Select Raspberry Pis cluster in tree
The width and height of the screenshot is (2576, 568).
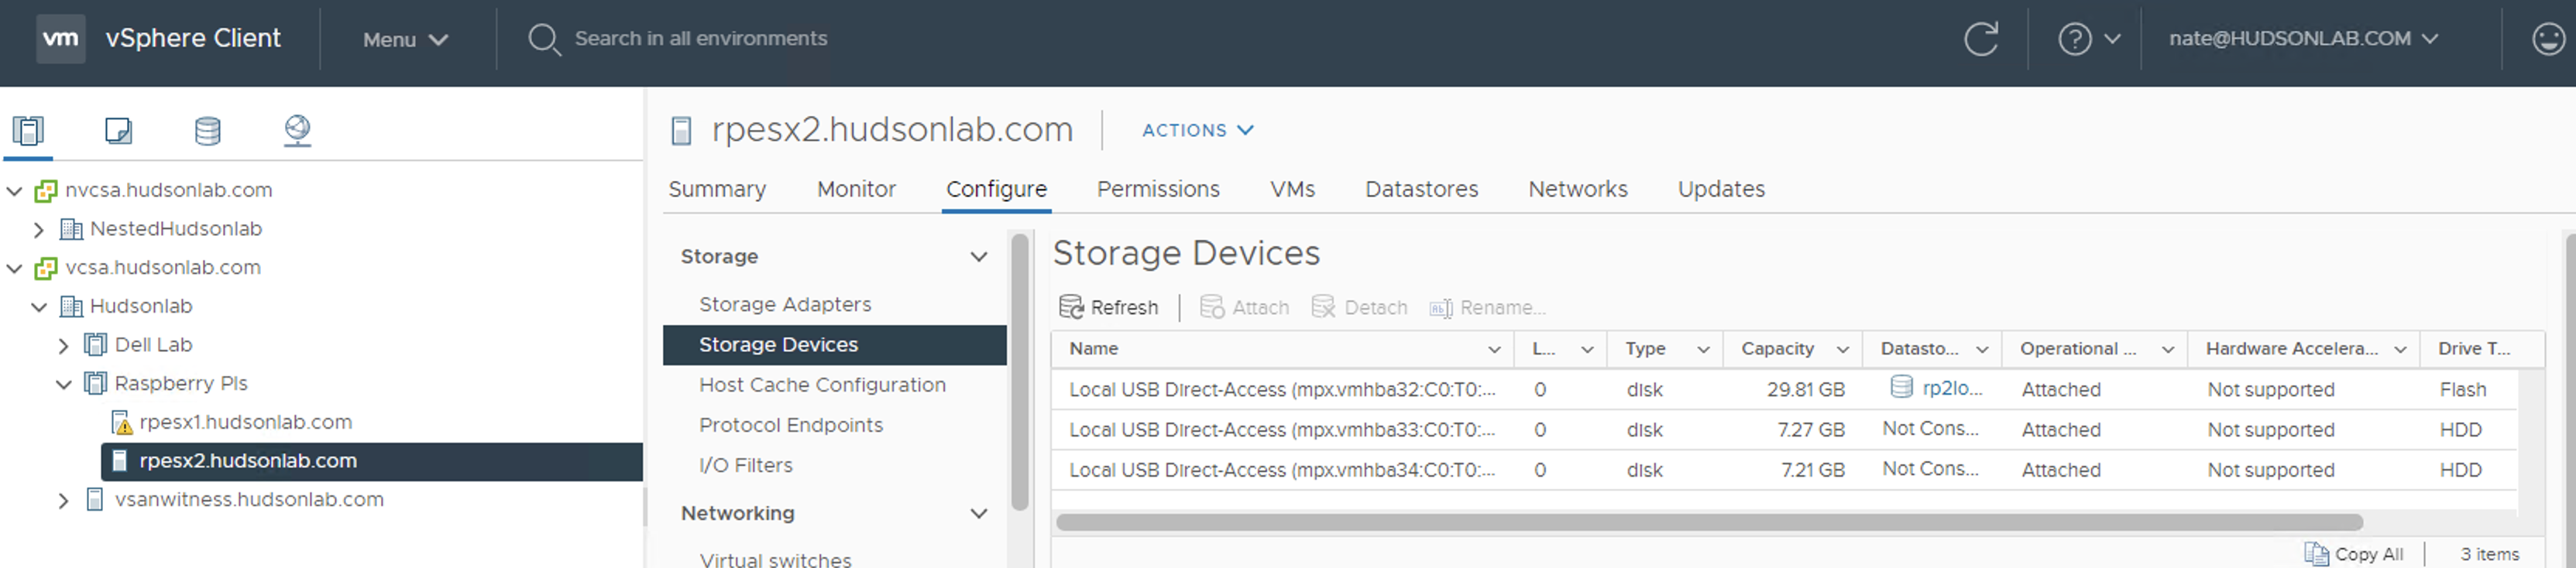pos(181,384)
